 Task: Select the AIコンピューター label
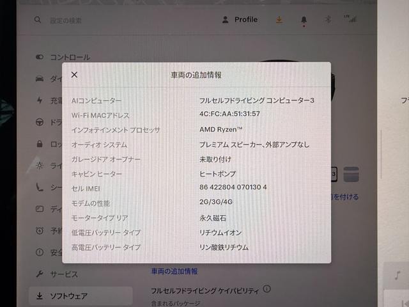pos(96,101)
